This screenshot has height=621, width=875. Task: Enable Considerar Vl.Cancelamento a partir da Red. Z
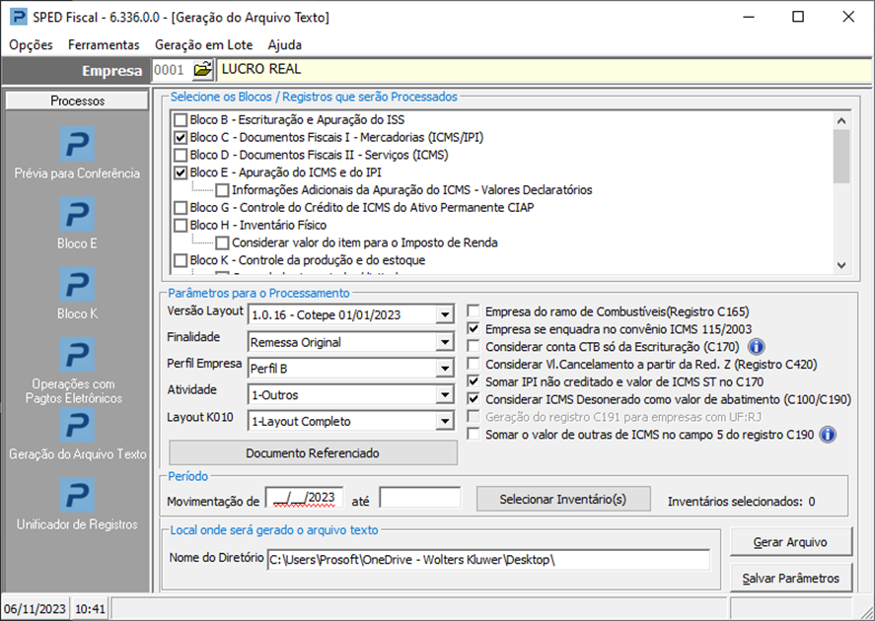[474, 364]
